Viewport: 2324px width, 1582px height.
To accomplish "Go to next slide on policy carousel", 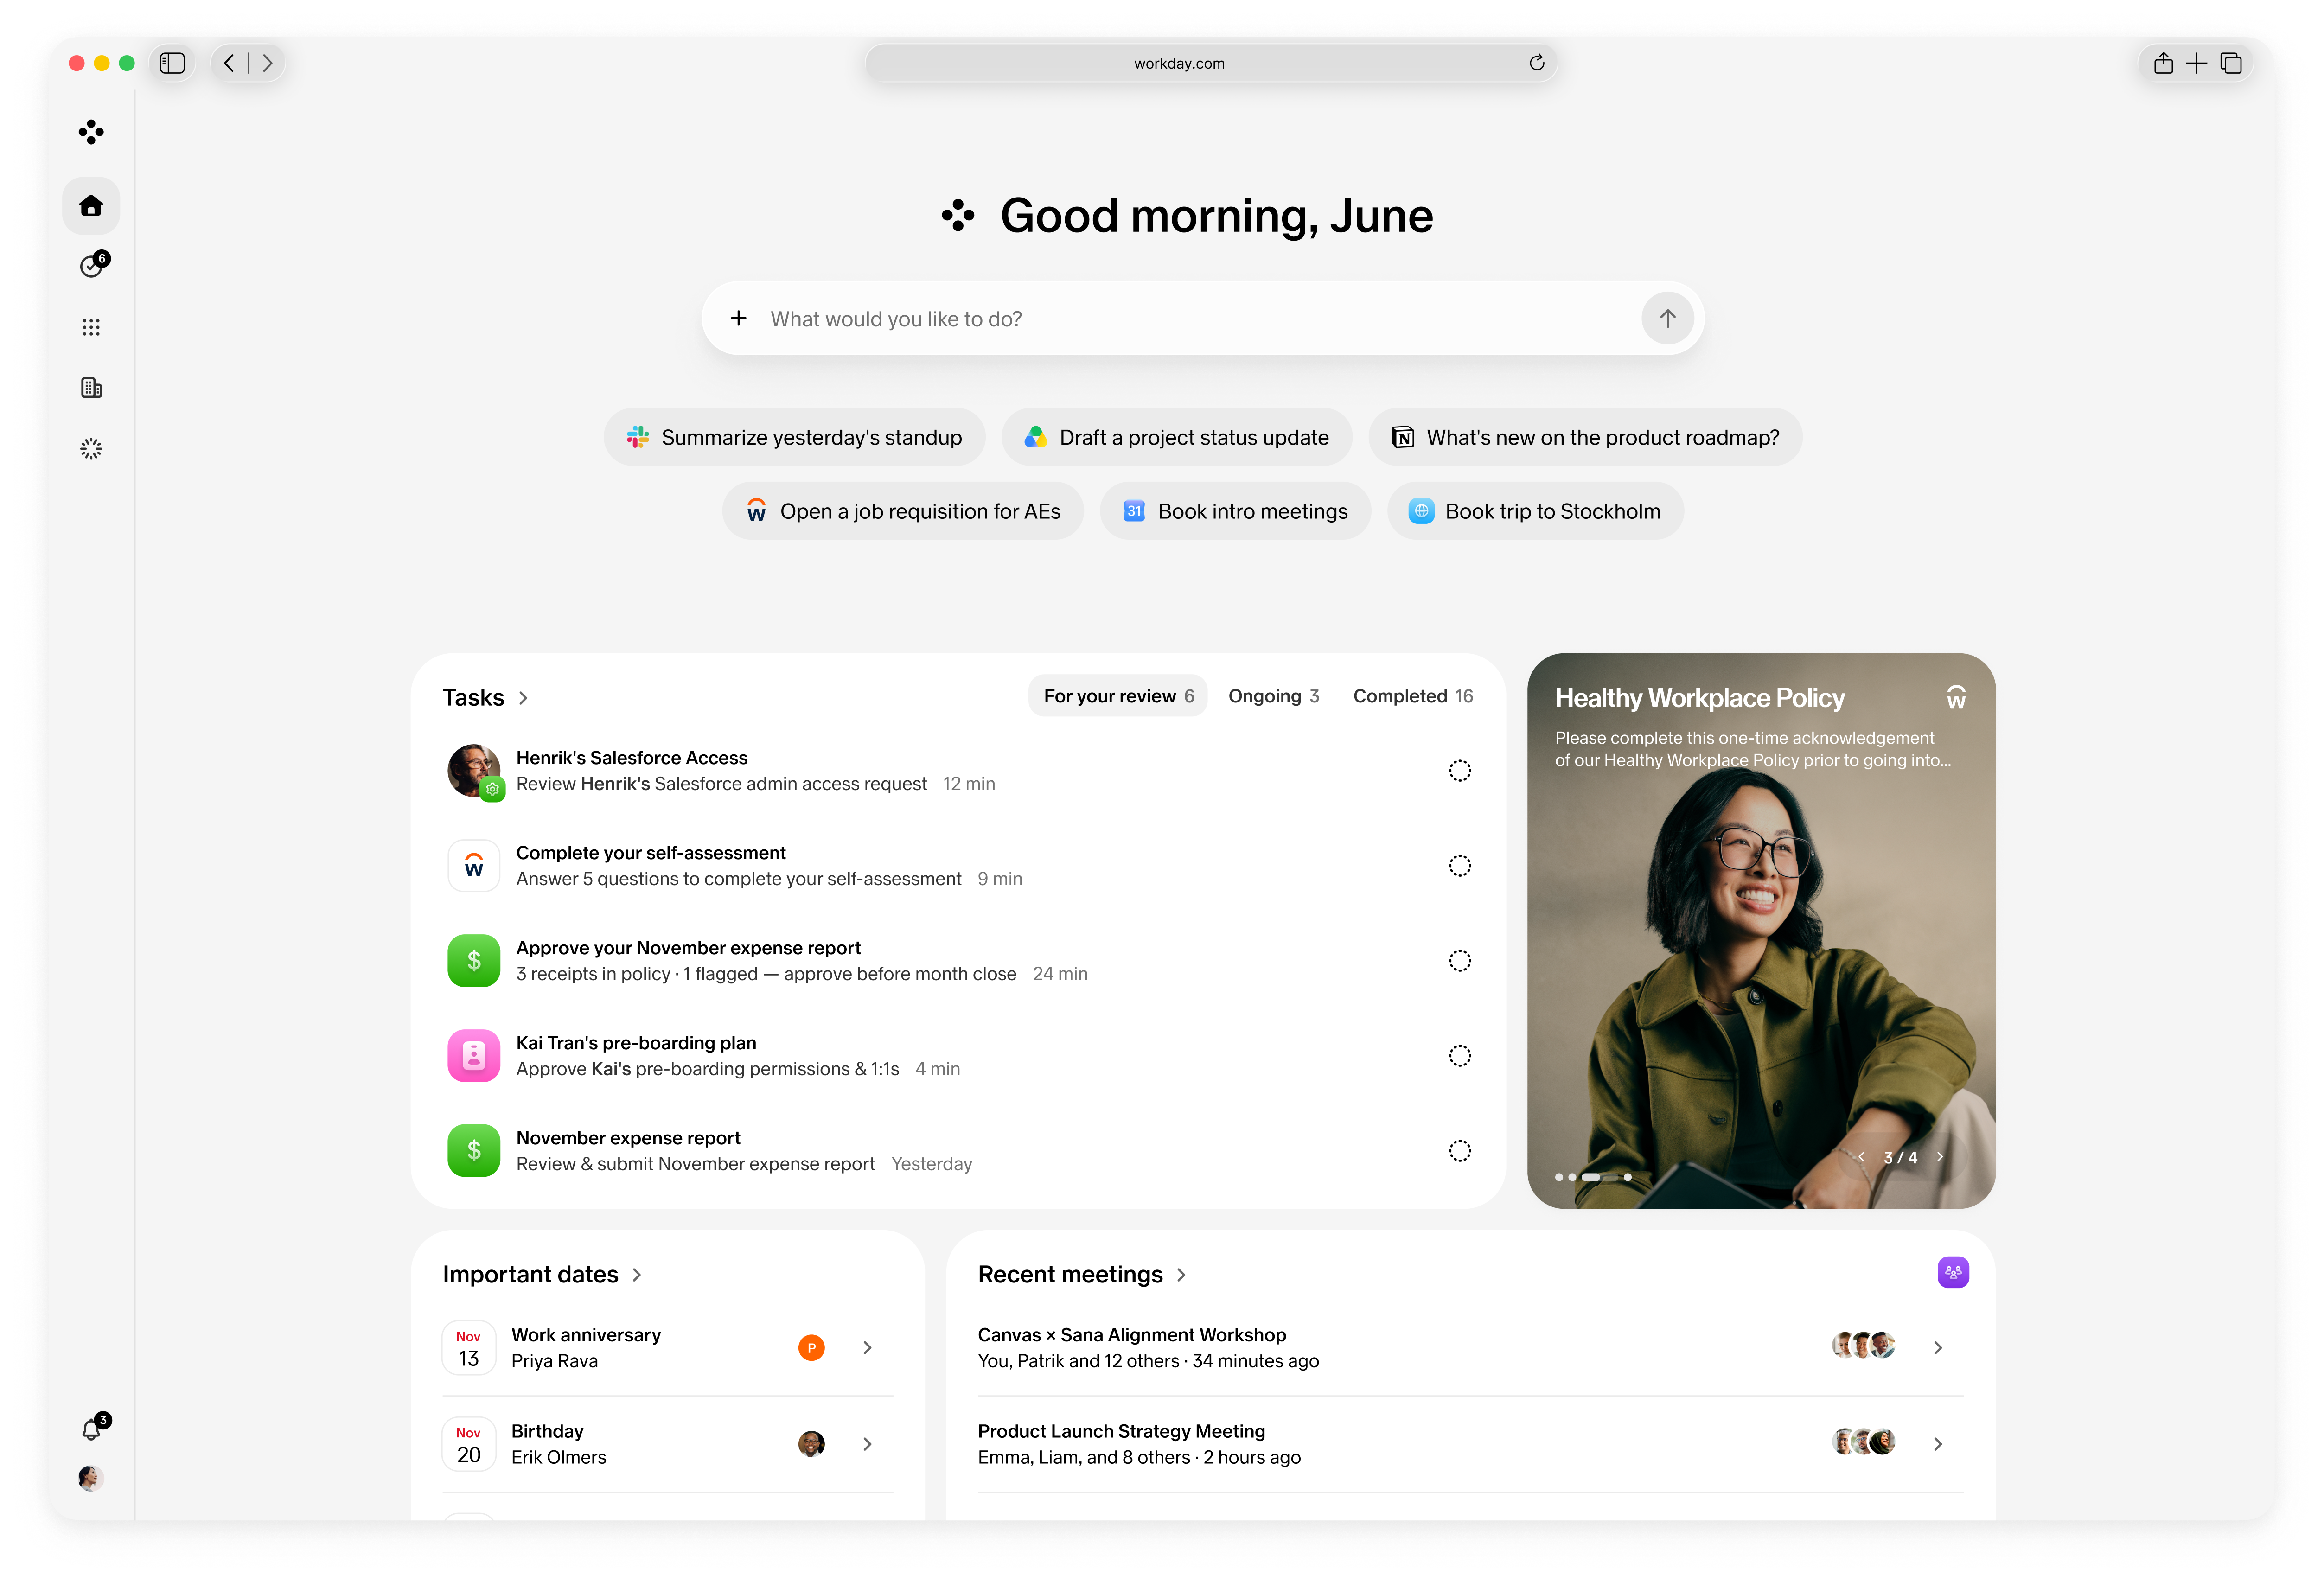I will (1939, 1157).
